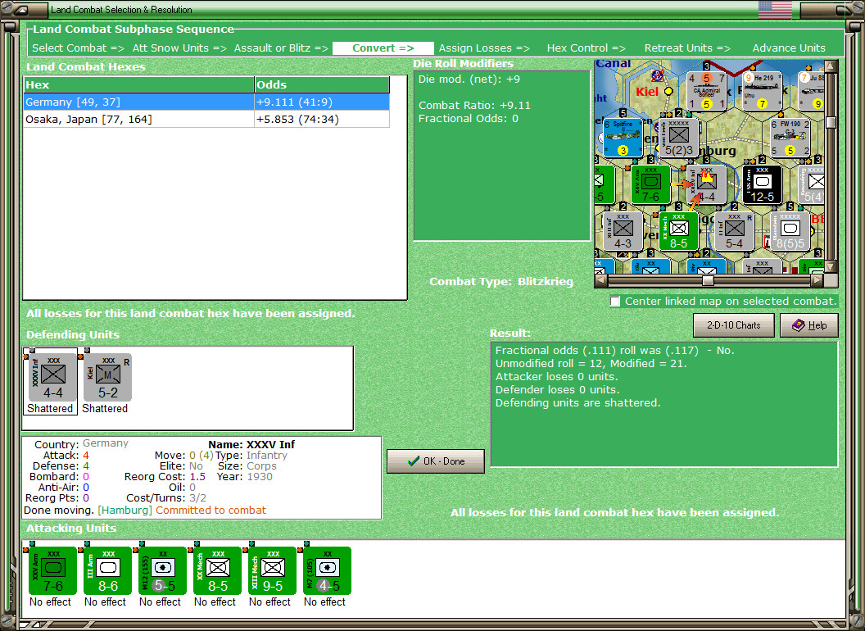Go to Select Combat subphase
The width and height of the screenshot is (865, 631).
pyautogui.click(x=79, y=48)
